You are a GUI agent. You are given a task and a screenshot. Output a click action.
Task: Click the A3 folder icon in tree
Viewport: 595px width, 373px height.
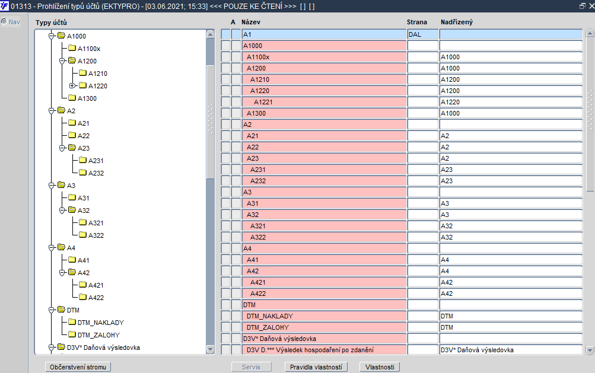click(x=62, y=185)
